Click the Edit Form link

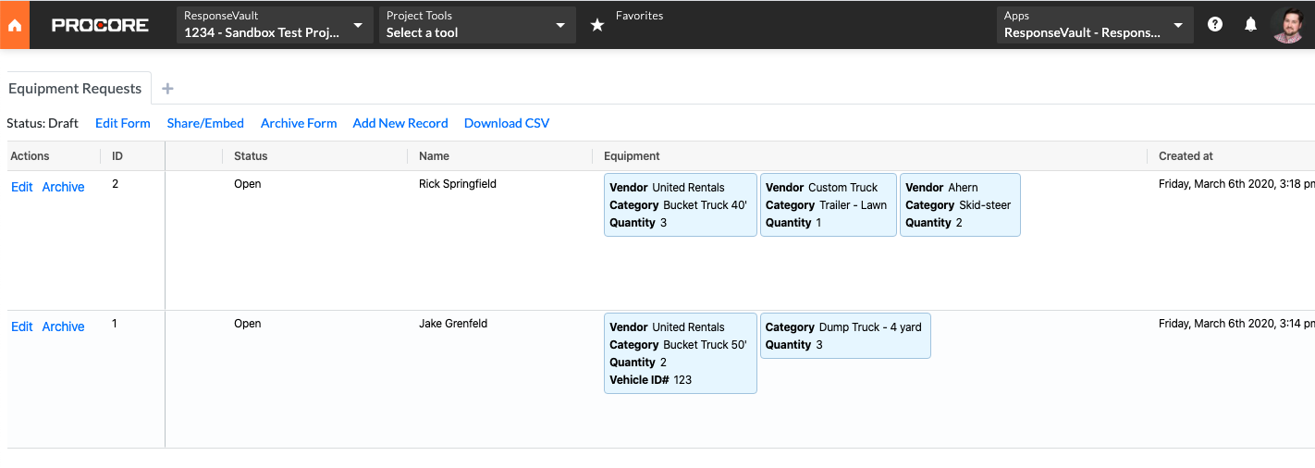click(x=122, y=123)
